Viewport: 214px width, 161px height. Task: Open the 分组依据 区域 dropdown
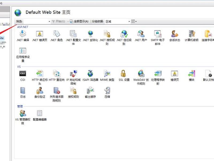tap(118, 21)
